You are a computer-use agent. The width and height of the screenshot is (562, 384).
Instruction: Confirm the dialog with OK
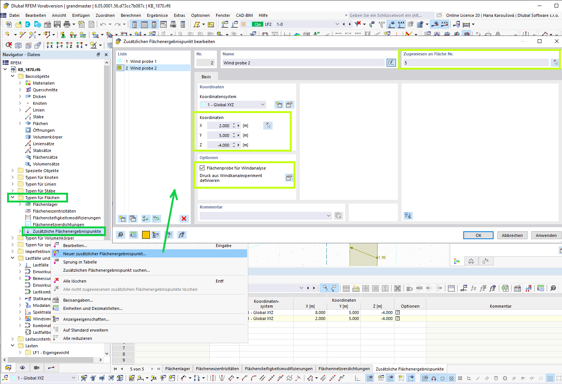click(x=478, y=235)
